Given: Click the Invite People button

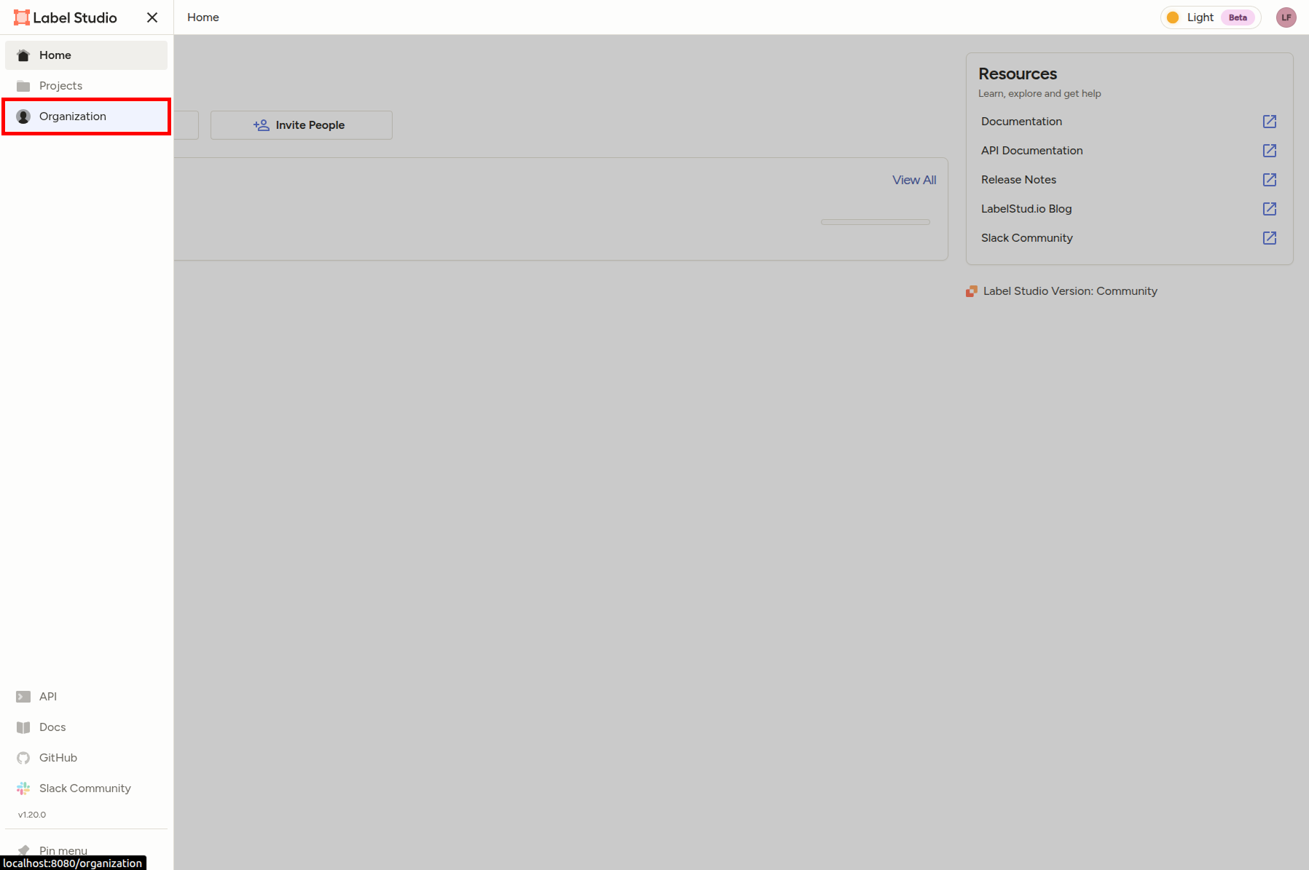Looking at the screenshot, I should [x=301, y=124].
